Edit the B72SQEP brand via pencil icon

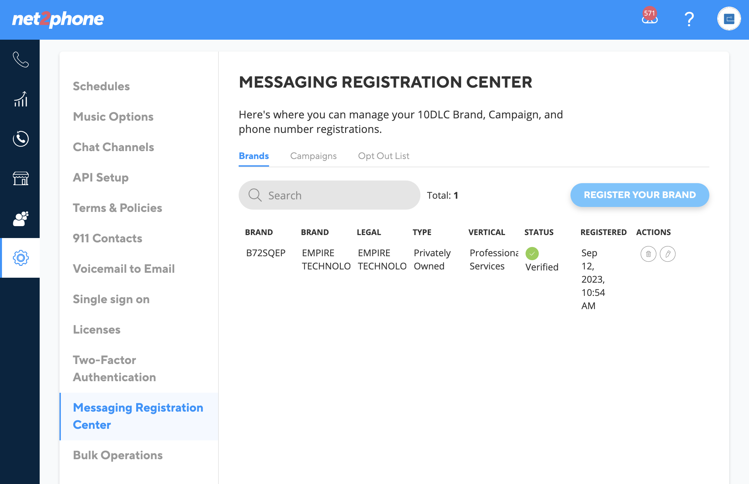(x=667, y=254)
